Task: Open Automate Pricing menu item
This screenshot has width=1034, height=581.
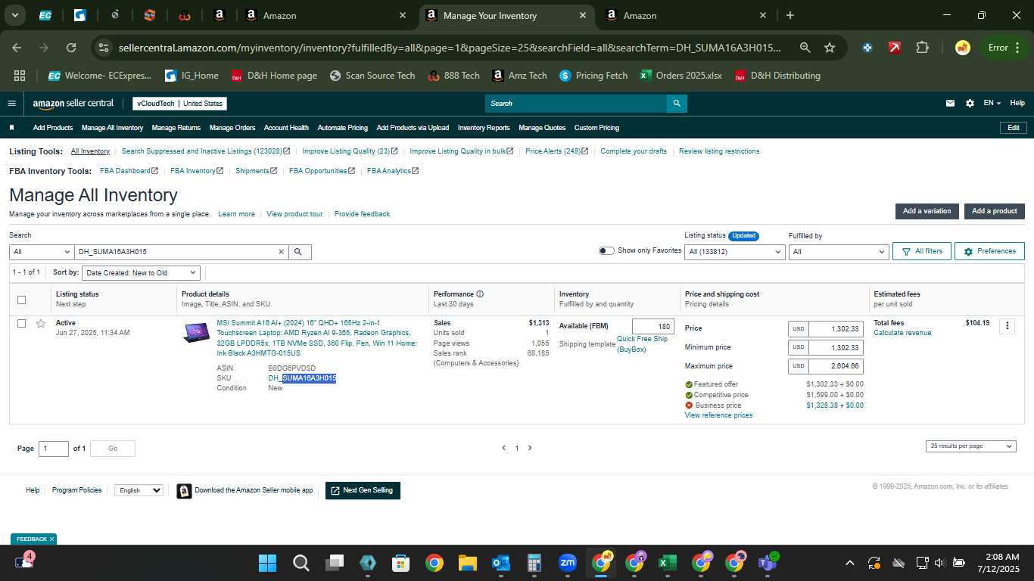Action: coord(342,128)
